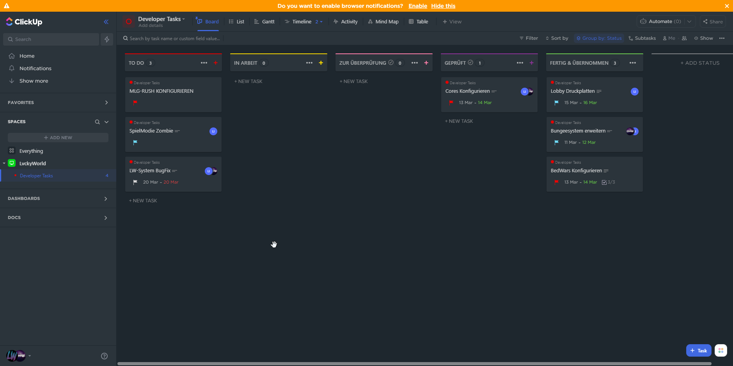This screenshot has height=366, width=733.
Task: Click the blue Task button
Action: 698,350
